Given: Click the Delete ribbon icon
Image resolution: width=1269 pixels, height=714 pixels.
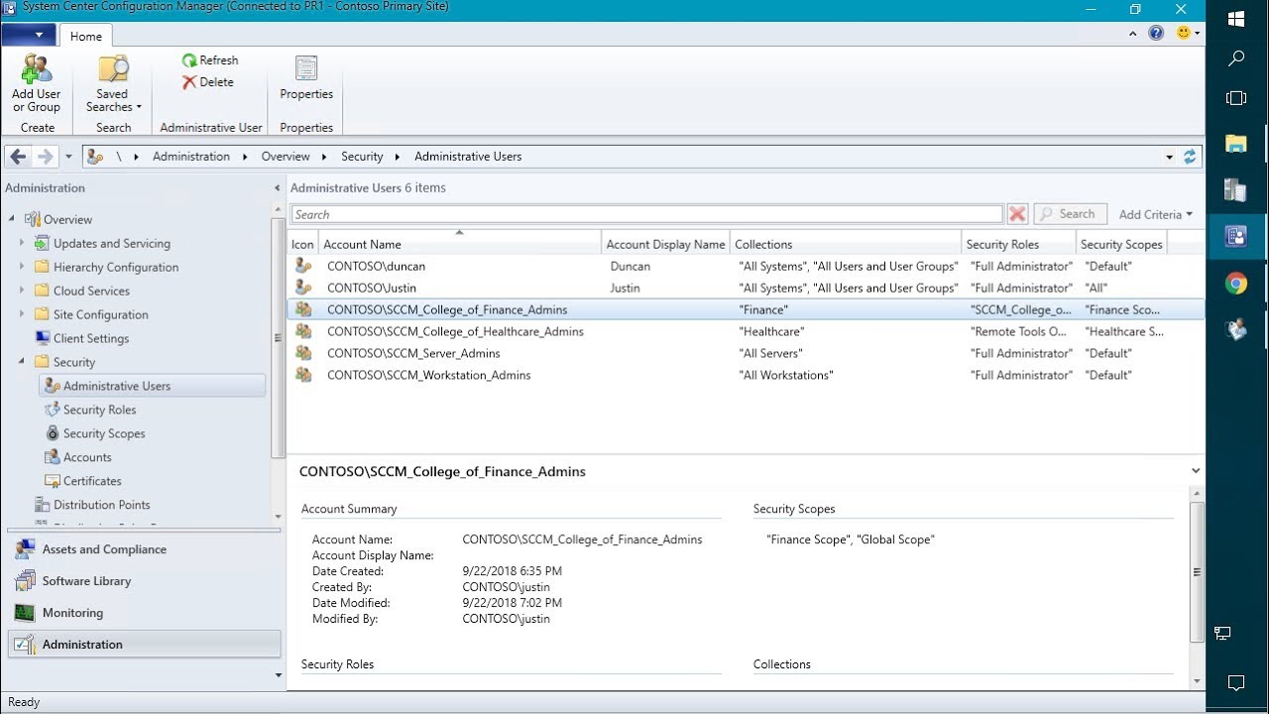Looking at the screenshot, I should point(189,82).
